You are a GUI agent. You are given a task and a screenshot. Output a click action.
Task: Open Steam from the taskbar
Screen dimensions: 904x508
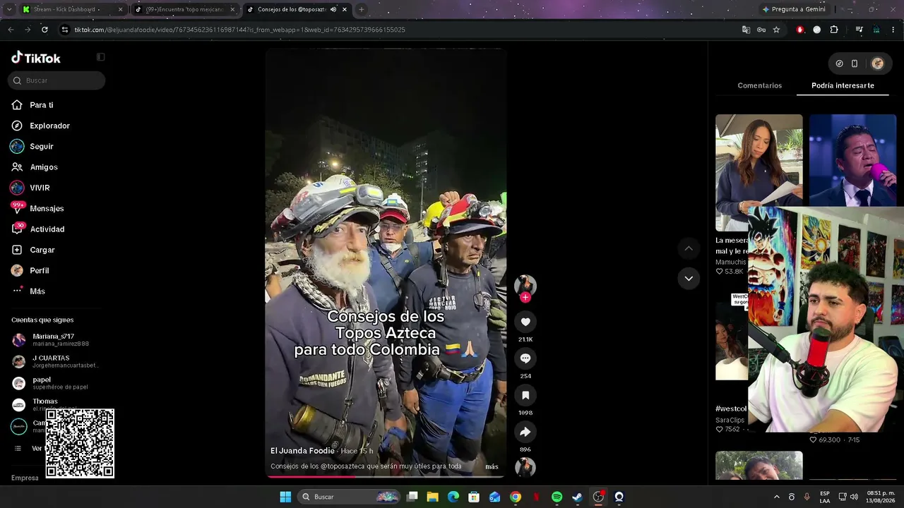pos(577,497)
